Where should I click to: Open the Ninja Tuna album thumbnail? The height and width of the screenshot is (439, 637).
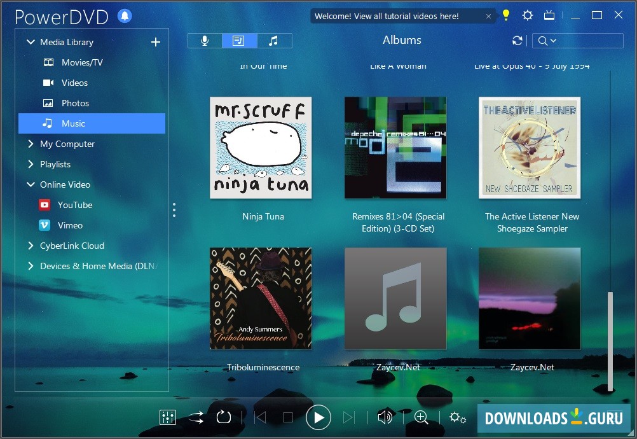pos(260,148)
